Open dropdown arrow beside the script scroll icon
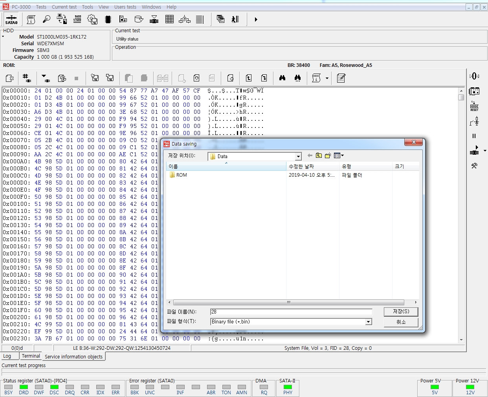This screenshot has height=397, width=488. (327, 78)
